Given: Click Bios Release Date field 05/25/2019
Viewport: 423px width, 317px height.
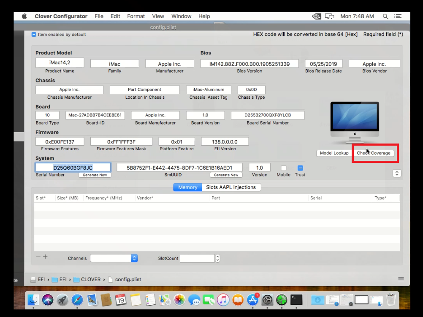Looking at the screenshot, I should (323, 64).
